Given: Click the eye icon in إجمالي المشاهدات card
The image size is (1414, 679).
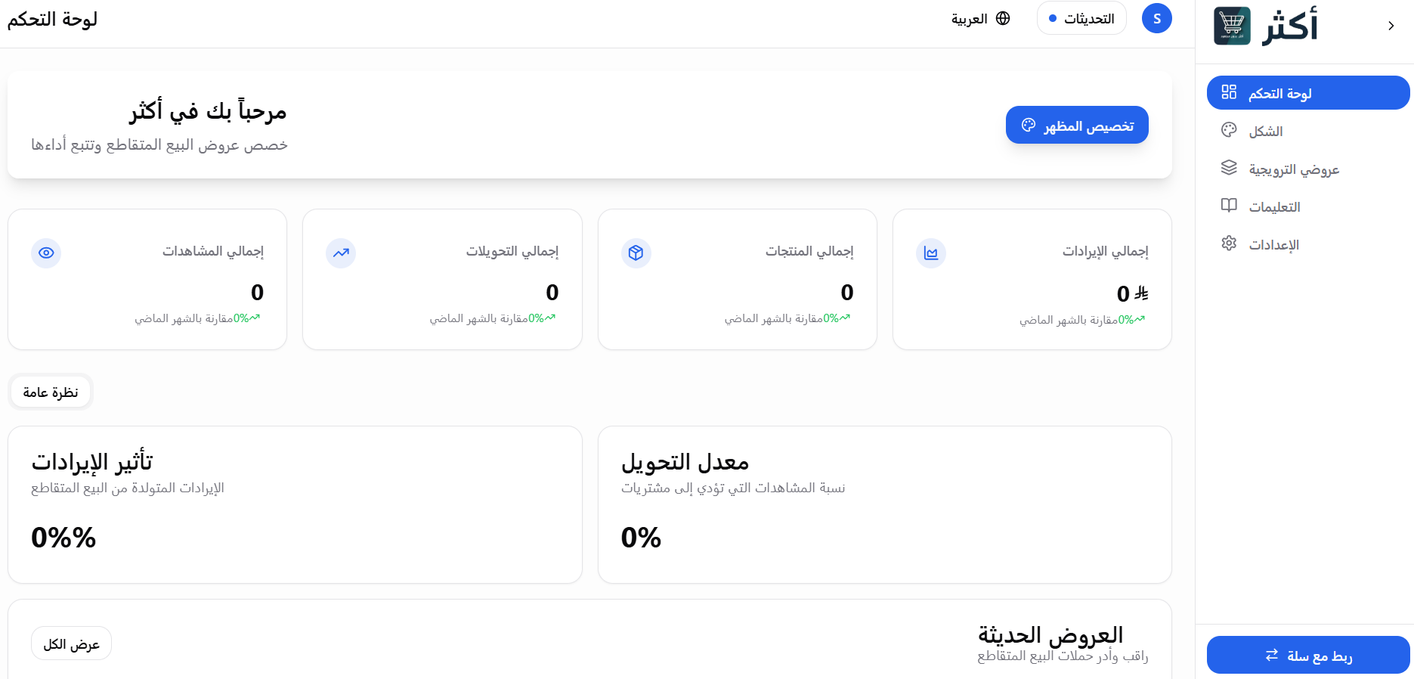Looking at the screenshot, I should tap(46, 253).
